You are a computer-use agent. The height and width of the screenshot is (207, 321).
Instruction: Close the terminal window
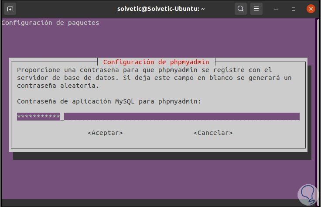tap(311, 9)
